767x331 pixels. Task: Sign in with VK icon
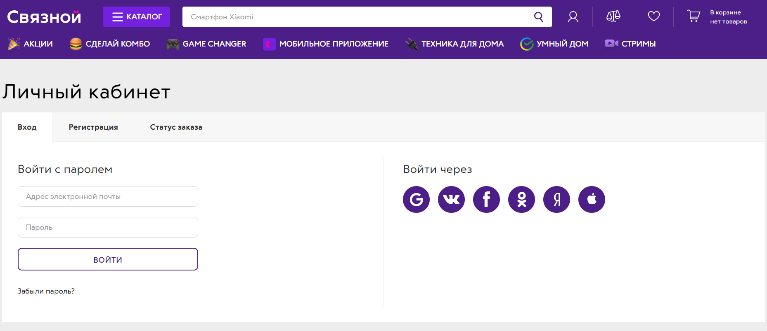pos(451,200)
